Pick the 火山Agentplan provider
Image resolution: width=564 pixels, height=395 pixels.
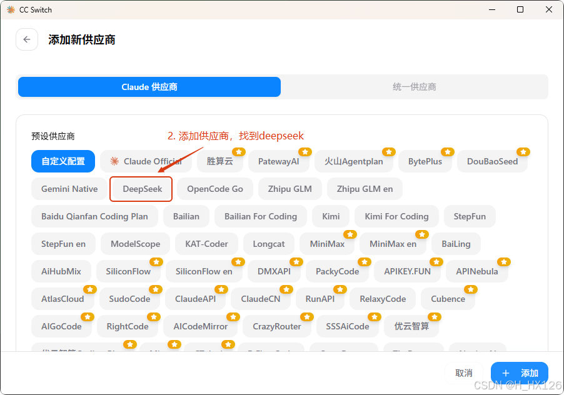coord(353,161)
